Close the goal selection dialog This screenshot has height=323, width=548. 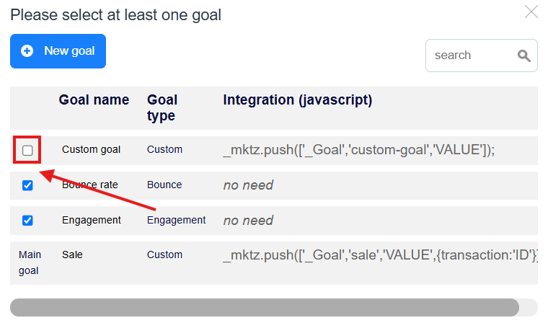[x=531, y=12]
